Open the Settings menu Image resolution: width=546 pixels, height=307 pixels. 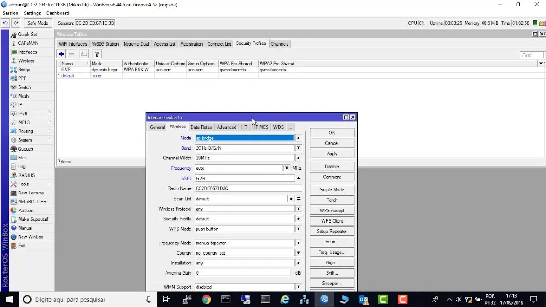point(32,13)
